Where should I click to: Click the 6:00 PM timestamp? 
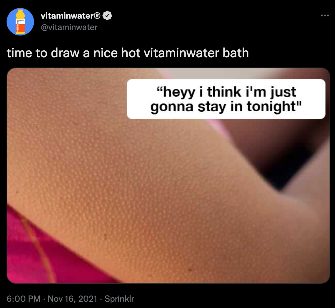[23, 299]
